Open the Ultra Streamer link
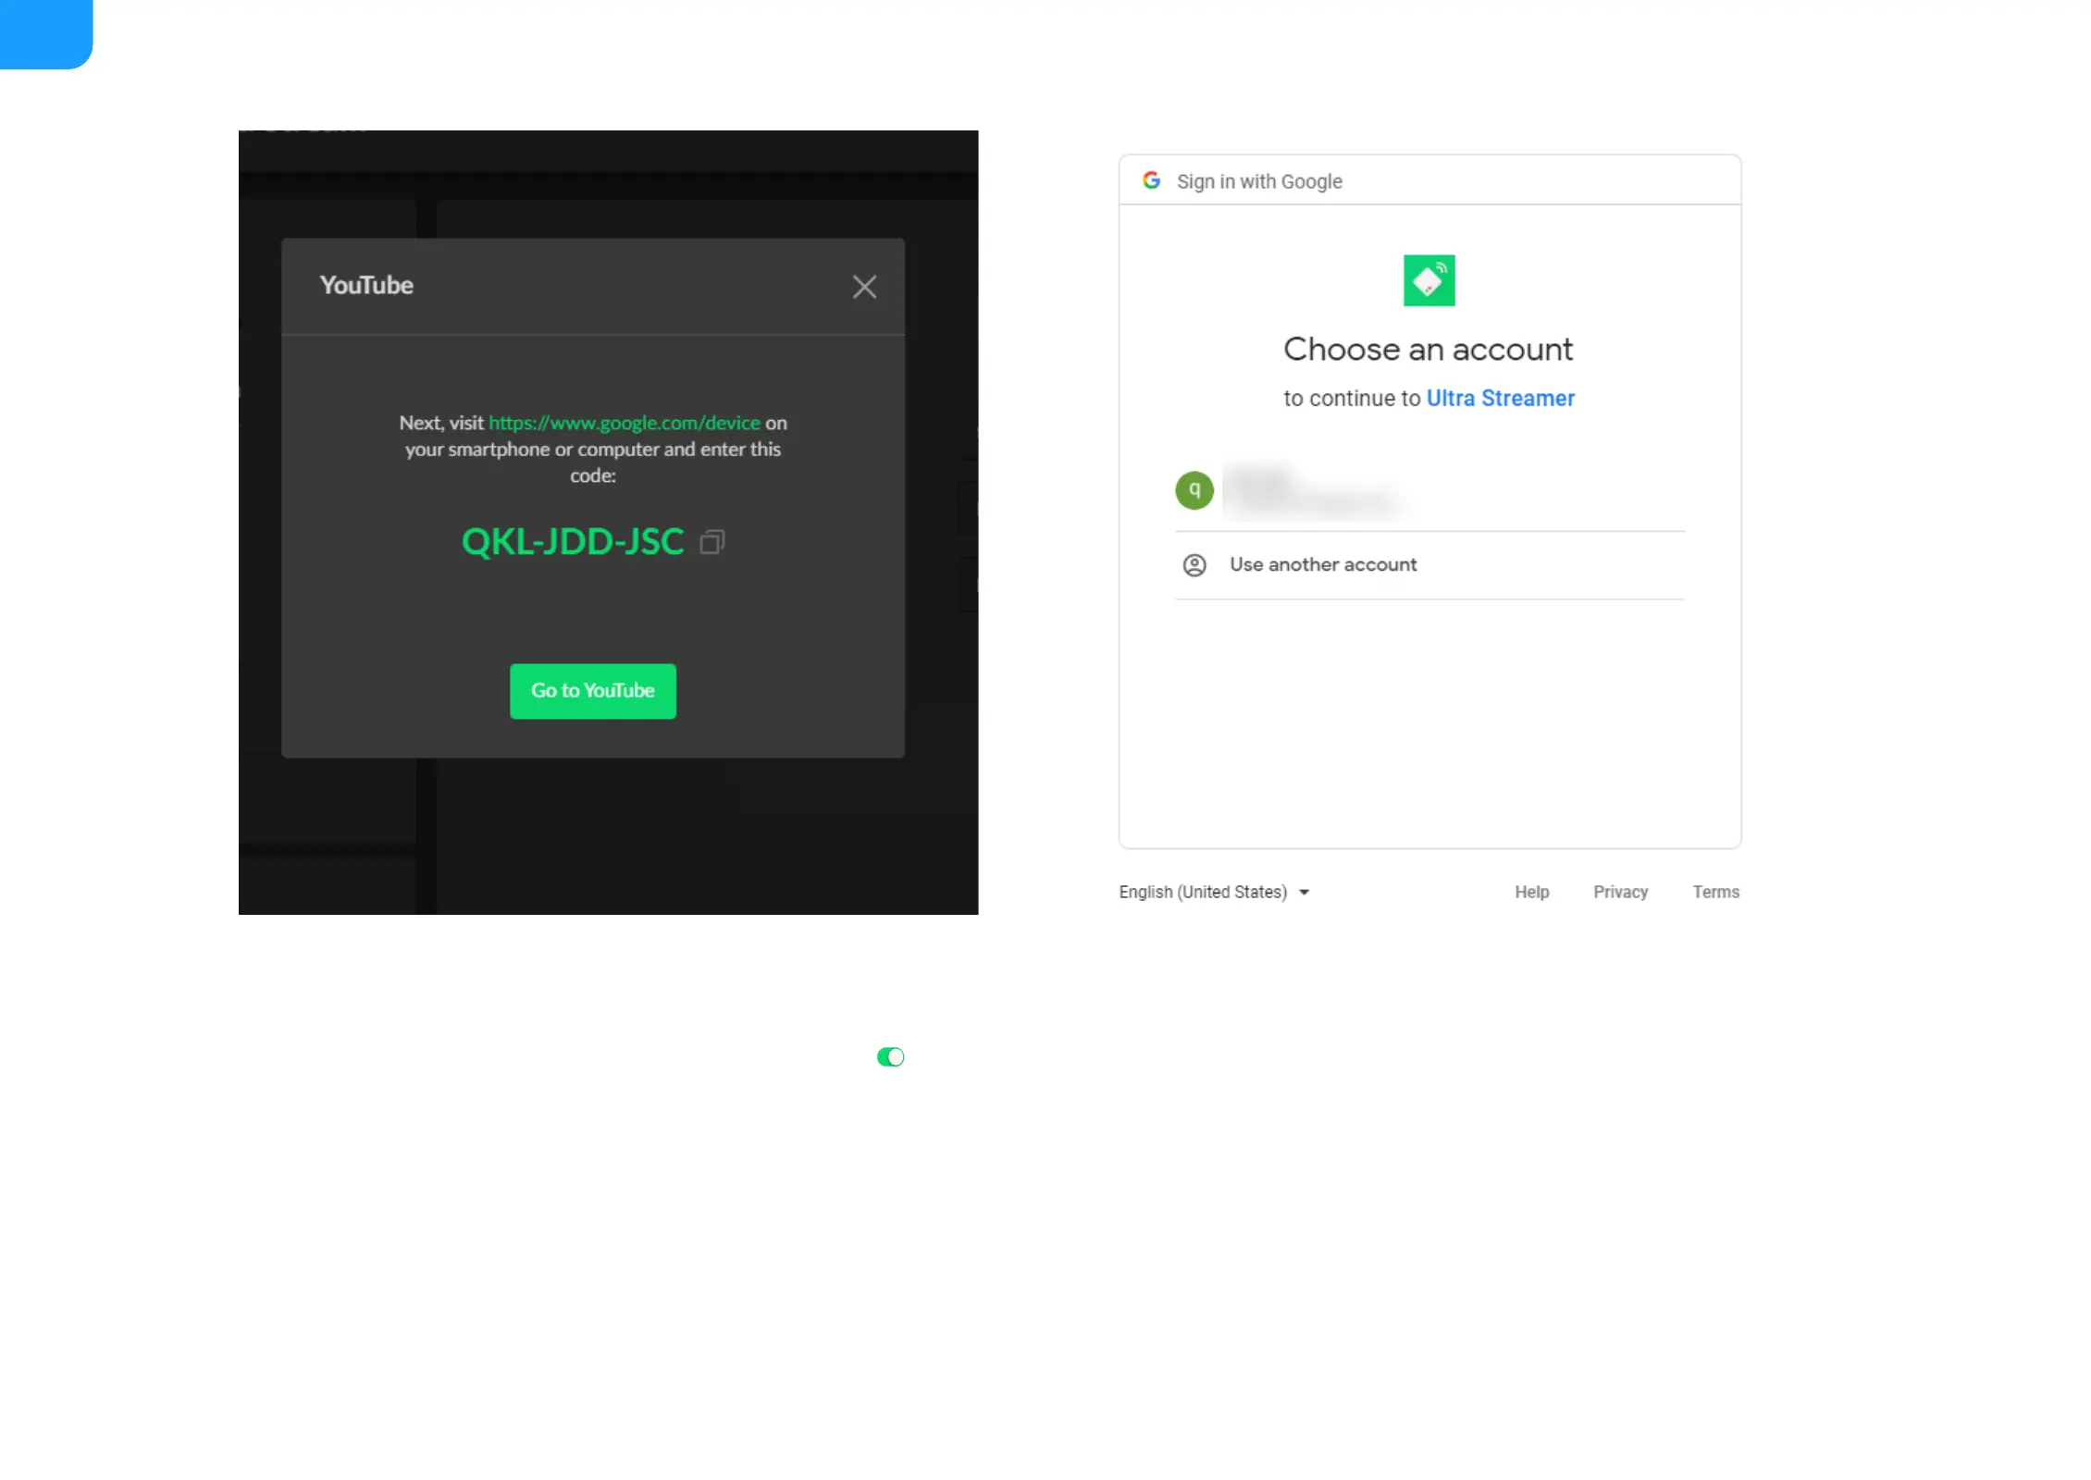This screenshot has height=1480, width=2091. click(1499, 399)
